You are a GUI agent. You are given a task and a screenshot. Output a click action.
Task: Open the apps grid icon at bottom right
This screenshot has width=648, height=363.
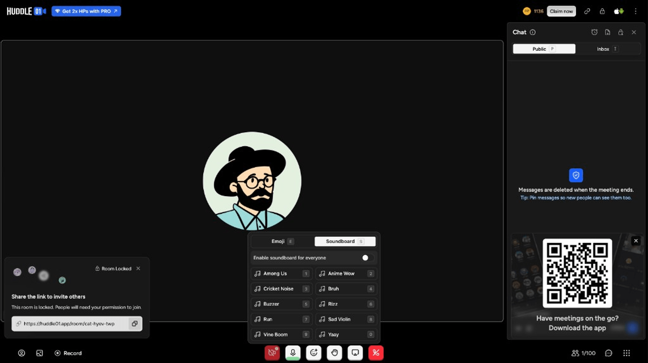point(626,353)
